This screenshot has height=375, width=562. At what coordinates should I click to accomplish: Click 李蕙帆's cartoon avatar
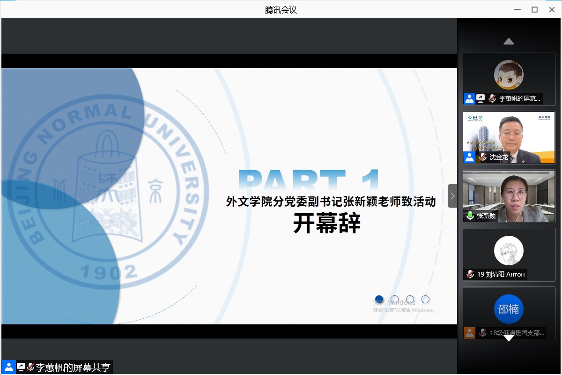point(509,75)
